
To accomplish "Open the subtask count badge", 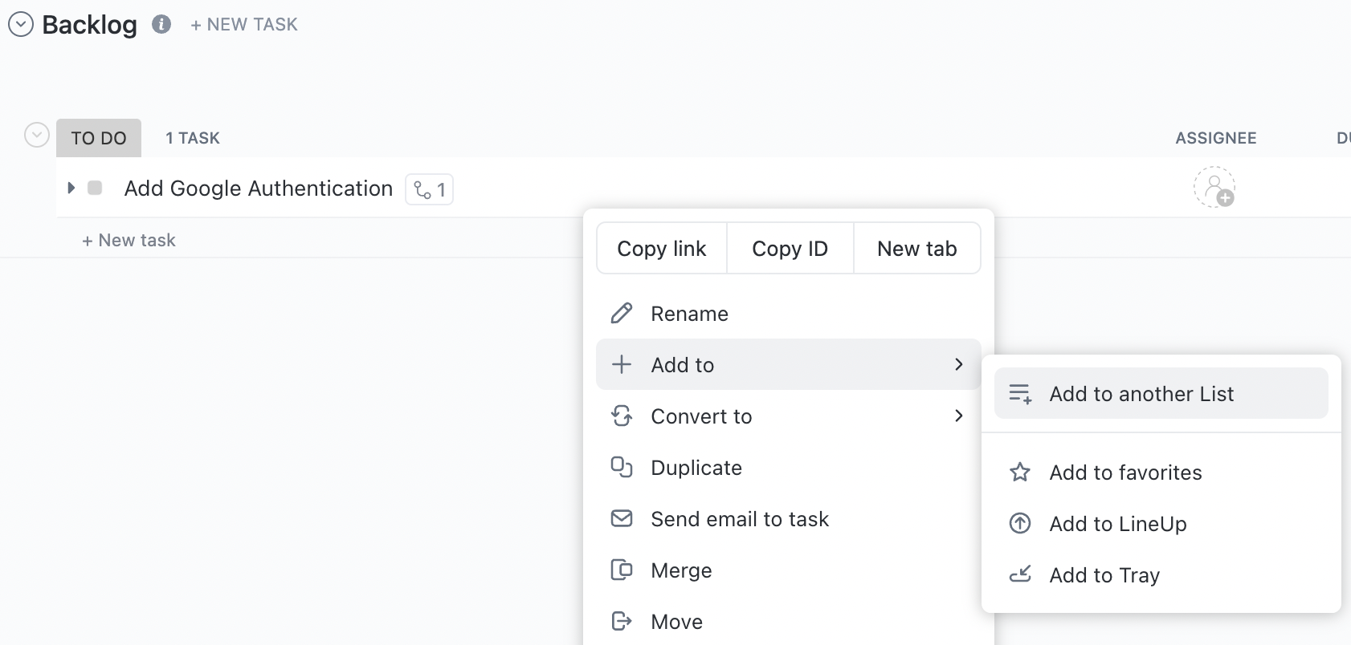I will [x=430, y=190].
